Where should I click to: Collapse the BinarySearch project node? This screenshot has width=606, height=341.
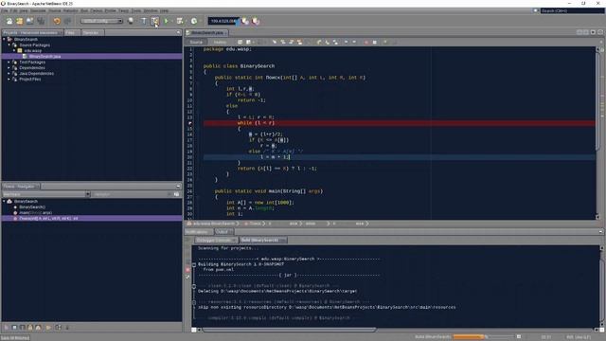tap(4, 40)
